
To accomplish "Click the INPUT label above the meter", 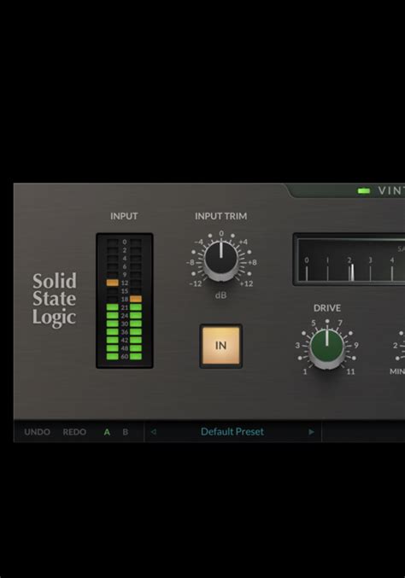I will [x=124, y=216].
